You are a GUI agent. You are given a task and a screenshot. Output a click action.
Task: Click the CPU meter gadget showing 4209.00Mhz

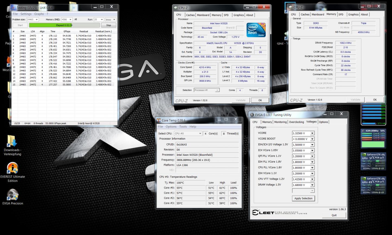coord(374,138)
